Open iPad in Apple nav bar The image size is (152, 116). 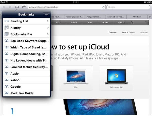[90, 22]
